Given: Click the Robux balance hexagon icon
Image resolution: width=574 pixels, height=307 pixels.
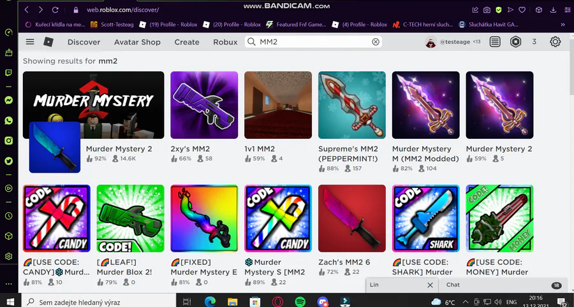Looking at the screenshot, I should click(515, 41).
